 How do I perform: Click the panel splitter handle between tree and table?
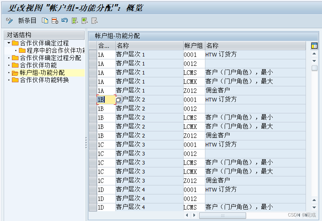(86, 142)
